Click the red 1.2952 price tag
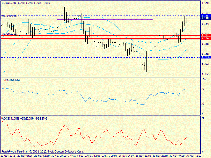The height and width of the screenshot is (158, 211). pyautogui.click(x=206, y=35)
